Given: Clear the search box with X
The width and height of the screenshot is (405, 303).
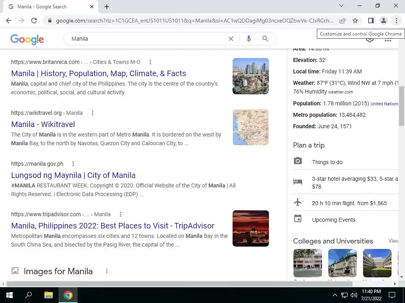Looking at the screenshot, I should (x=231, y=39).
